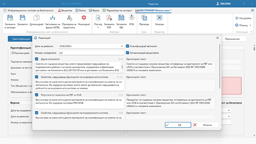This screenshot has height=144, width=256.
Task: Click the PCN toolbar icon
Action: click(x=131, y=18)
